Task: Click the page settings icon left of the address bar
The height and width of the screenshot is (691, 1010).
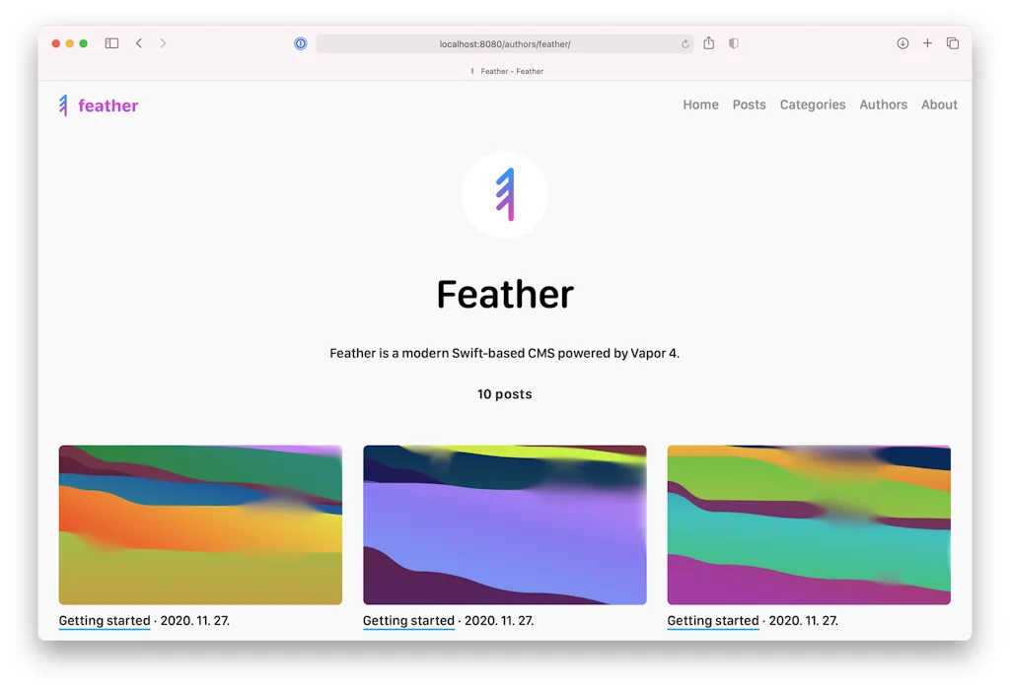Action: [300, 43]
